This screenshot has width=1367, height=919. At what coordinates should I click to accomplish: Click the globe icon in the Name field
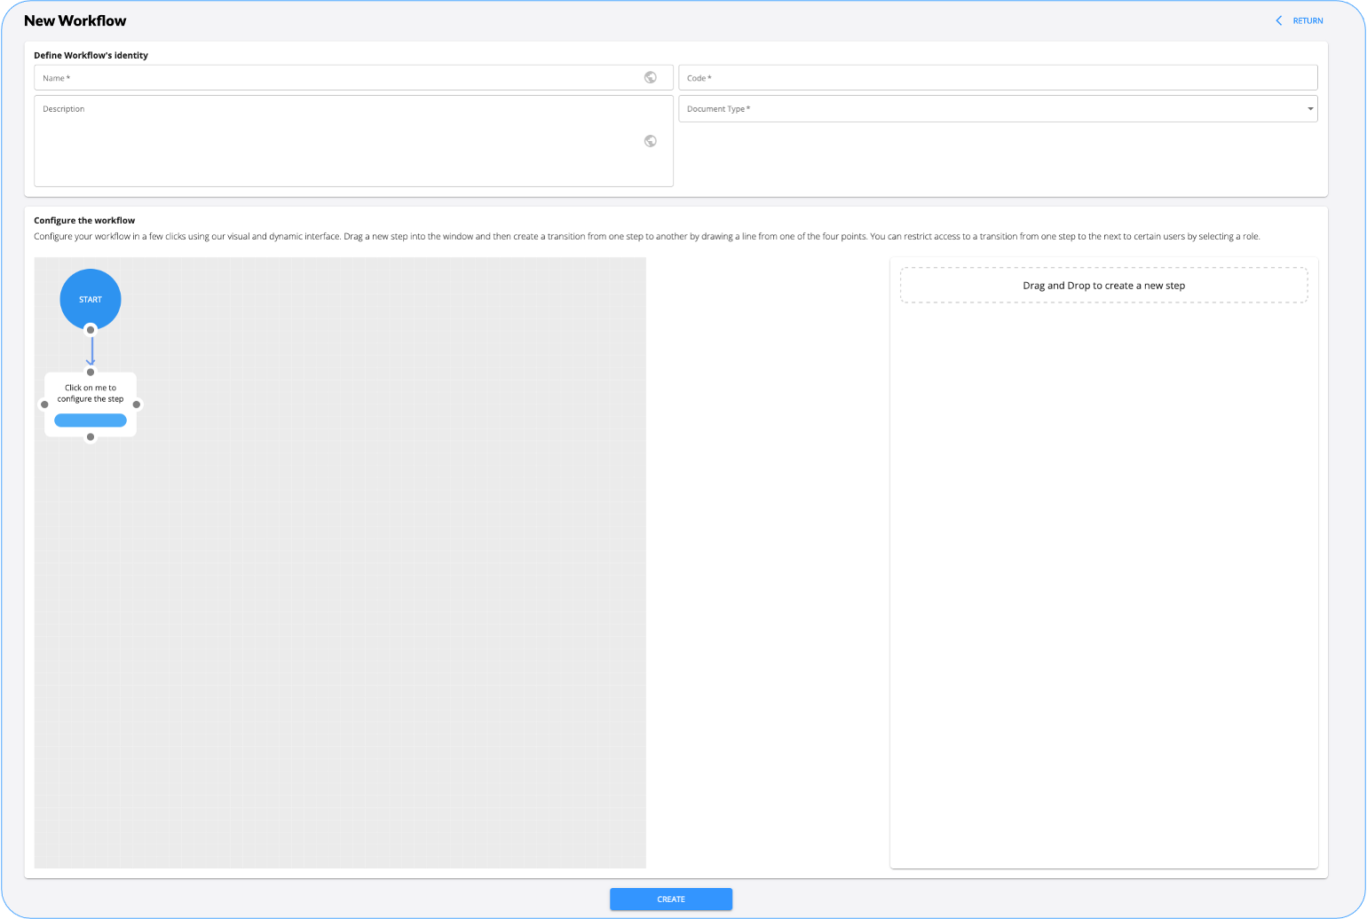click(x=651, y=77)
